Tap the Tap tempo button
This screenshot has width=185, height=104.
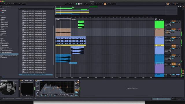5,4
